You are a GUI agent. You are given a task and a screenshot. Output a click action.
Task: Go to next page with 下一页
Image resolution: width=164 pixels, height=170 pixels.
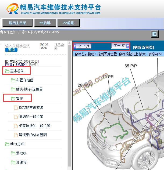tap(120, 46)
